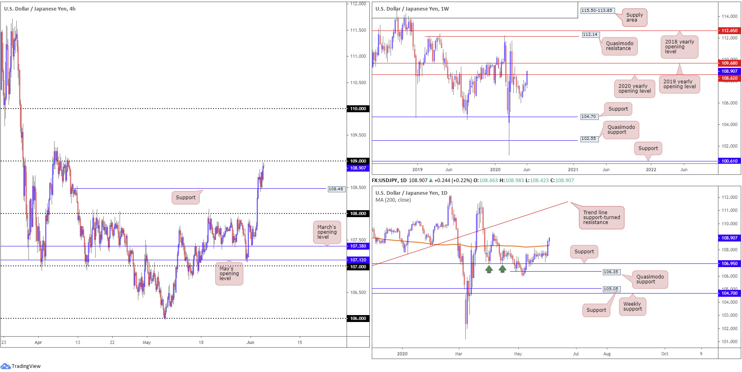This screenshot has width=742, height=372.
Task: Click the 100.610 blue price tag
Action: coord(729,161)
